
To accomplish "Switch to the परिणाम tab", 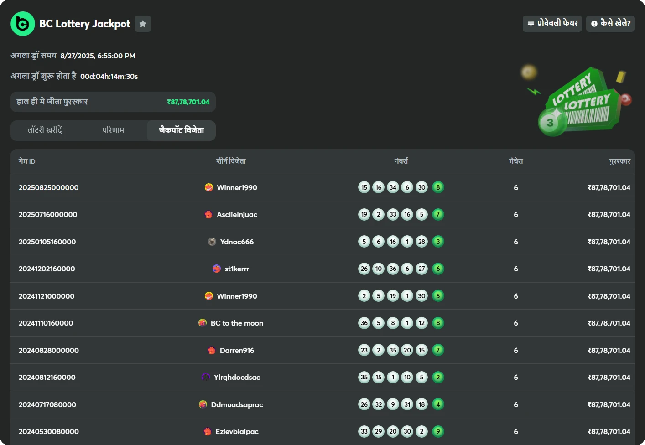I will point(113,130).
